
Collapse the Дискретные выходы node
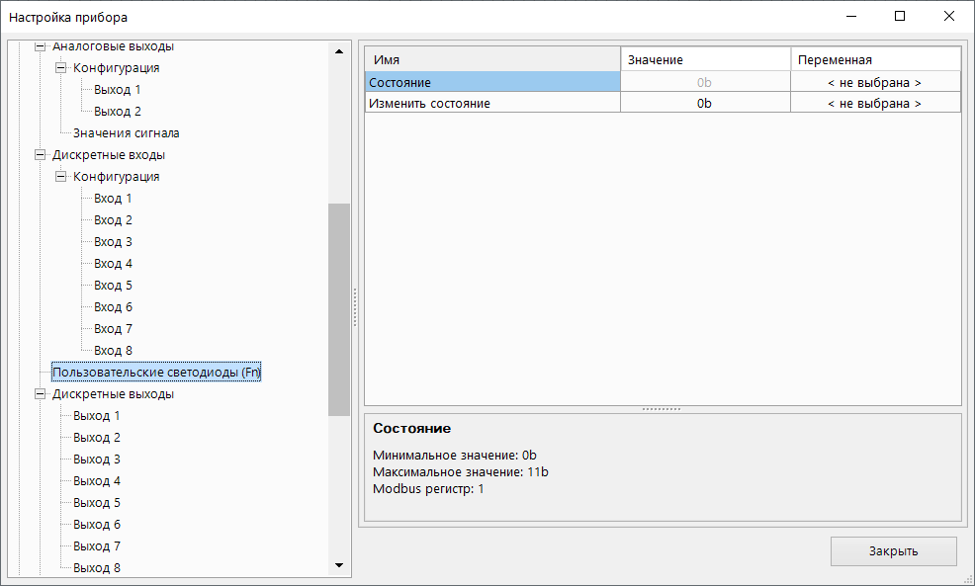(x=41, y=394)
